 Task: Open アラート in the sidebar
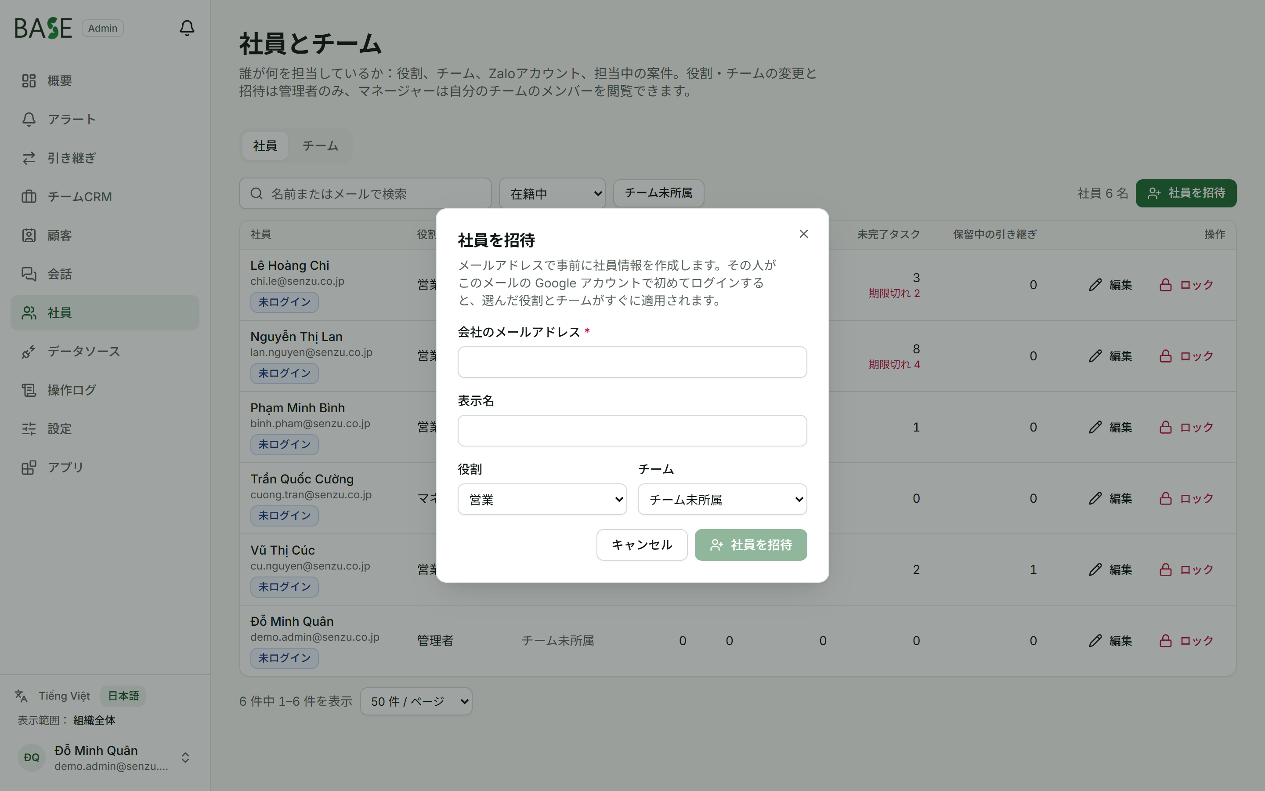pyautogui.click(x=105, y=119)
